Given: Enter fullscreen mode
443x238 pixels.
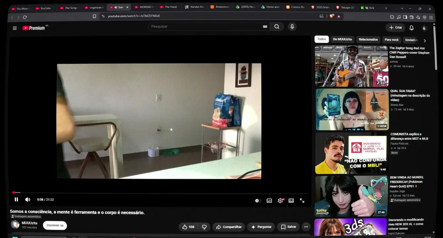Looking at the screenshot, I should point(302,201).
